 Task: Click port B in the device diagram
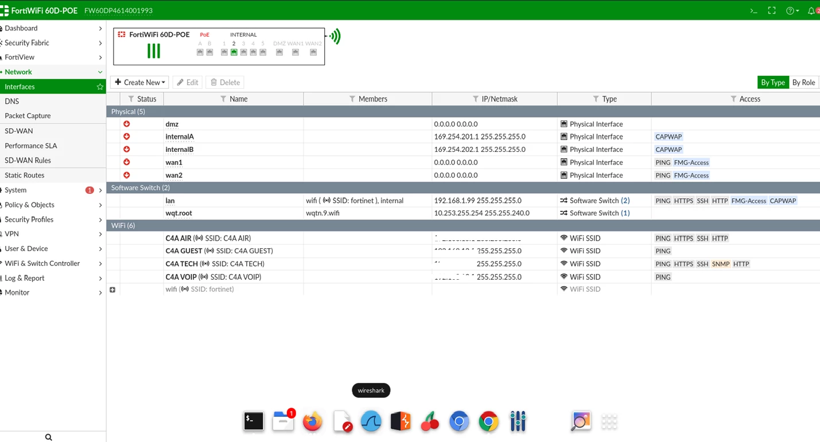point(210,52)
